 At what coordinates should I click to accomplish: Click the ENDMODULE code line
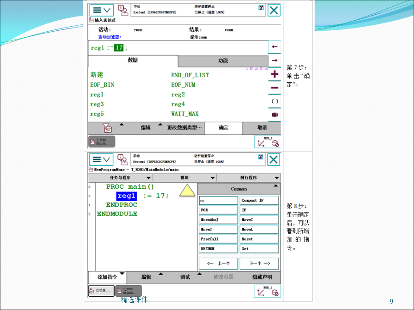117,214
